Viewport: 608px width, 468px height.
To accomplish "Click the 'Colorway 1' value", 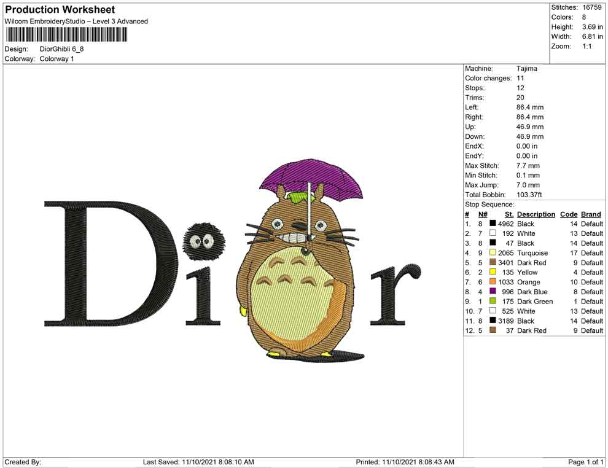I will point(57,59).
